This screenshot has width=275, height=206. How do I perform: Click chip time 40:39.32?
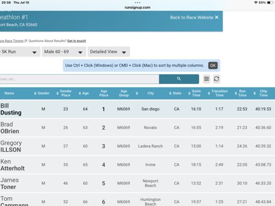point(263,146)
